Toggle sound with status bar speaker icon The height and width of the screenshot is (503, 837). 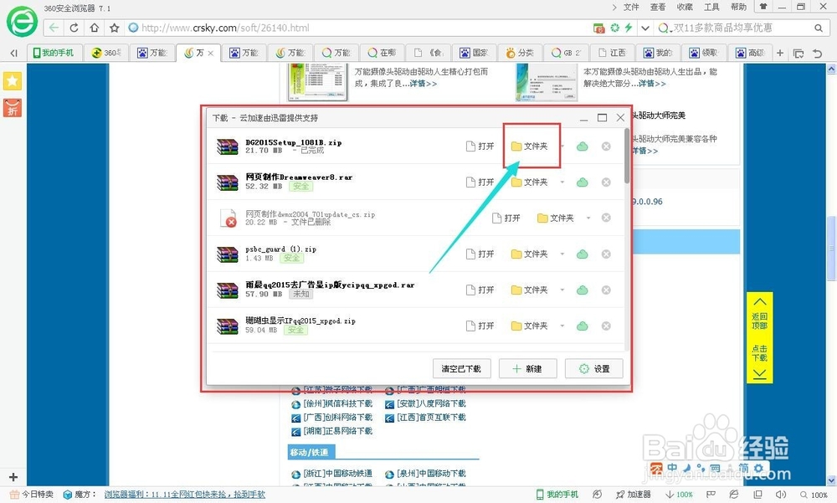pos(781,495)
